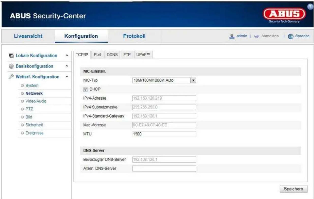
Task: Open Video/Audio in the sidebar
Action: [x=36, y=101]
